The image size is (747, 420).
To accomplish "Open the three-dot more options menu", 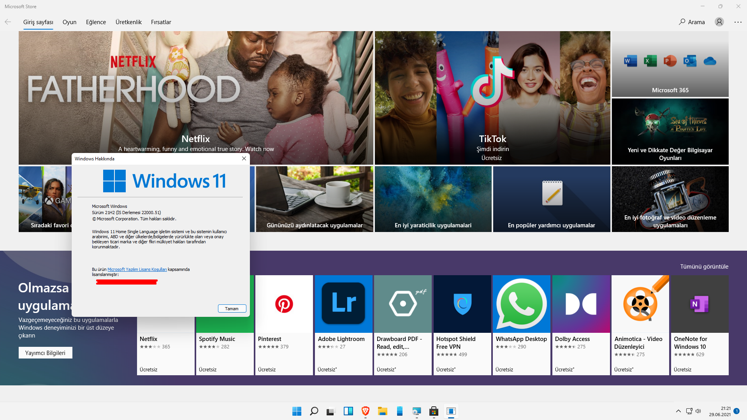I will pyautogui.click(x=738, y=22).
